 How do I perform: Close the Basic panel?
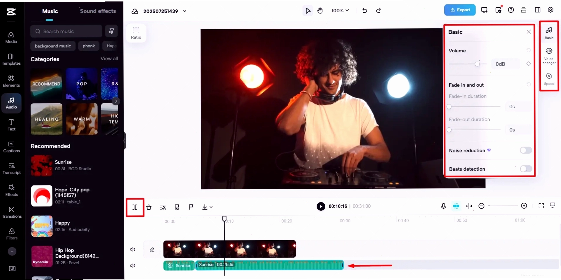click(529, 32)
